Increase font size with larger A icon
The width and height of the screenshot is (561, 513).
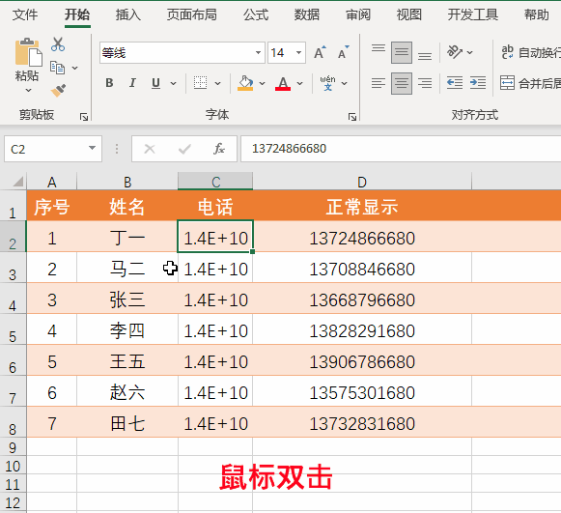(x=320, y=52)
